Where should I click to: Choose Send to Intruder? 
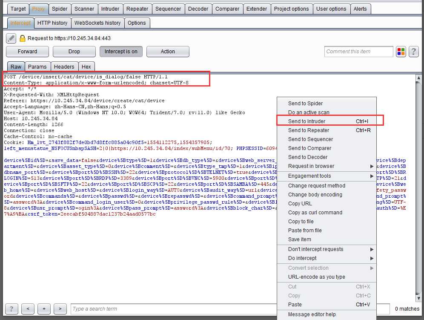click(x=327, y=121)
